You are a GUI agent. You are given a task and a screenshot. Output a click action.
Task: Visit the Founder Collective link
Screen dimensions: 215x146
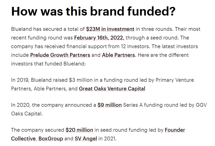[175, 130]
